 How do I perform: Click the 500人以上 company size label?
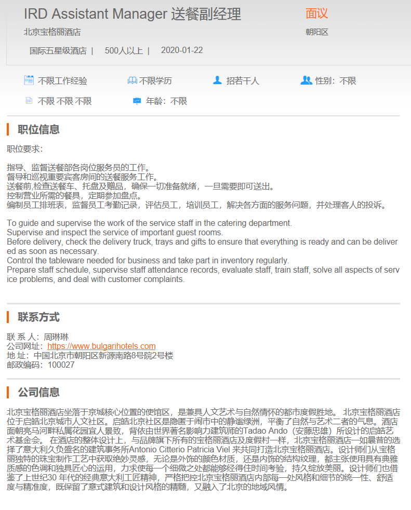click(124, 51)
